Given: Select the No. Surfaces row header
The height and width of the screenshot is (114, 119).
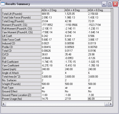Looking at the screenshot, I should point(21,80).
